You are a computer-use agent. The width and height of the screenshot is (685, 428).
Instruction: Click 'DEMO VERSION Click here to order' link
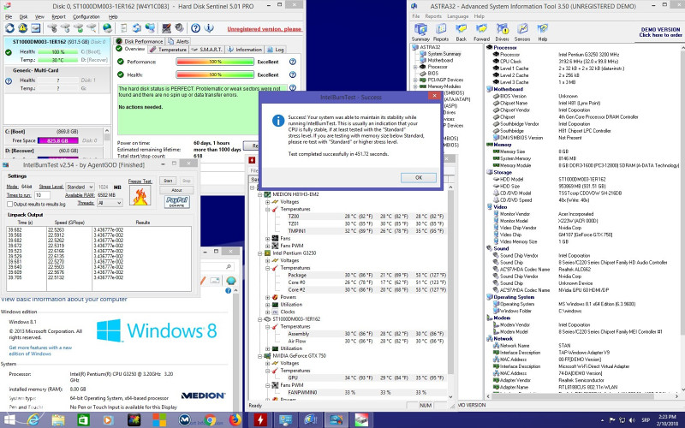(660, 33)
